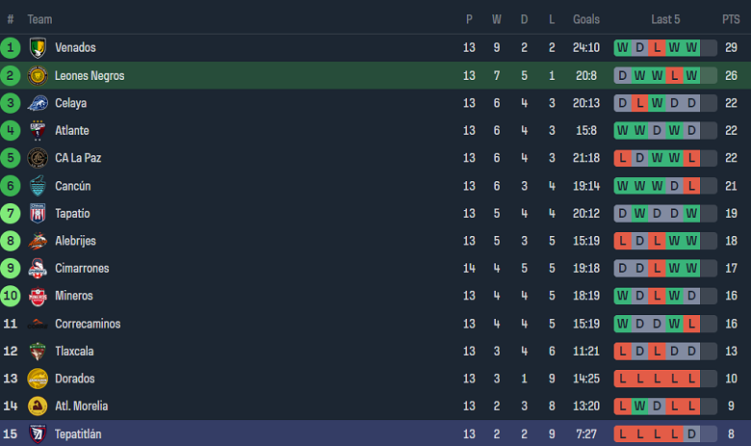This screenshot has width=751, height=446.
Task: Click the Leones Negros team logo
Action: [x=38, y=76]
